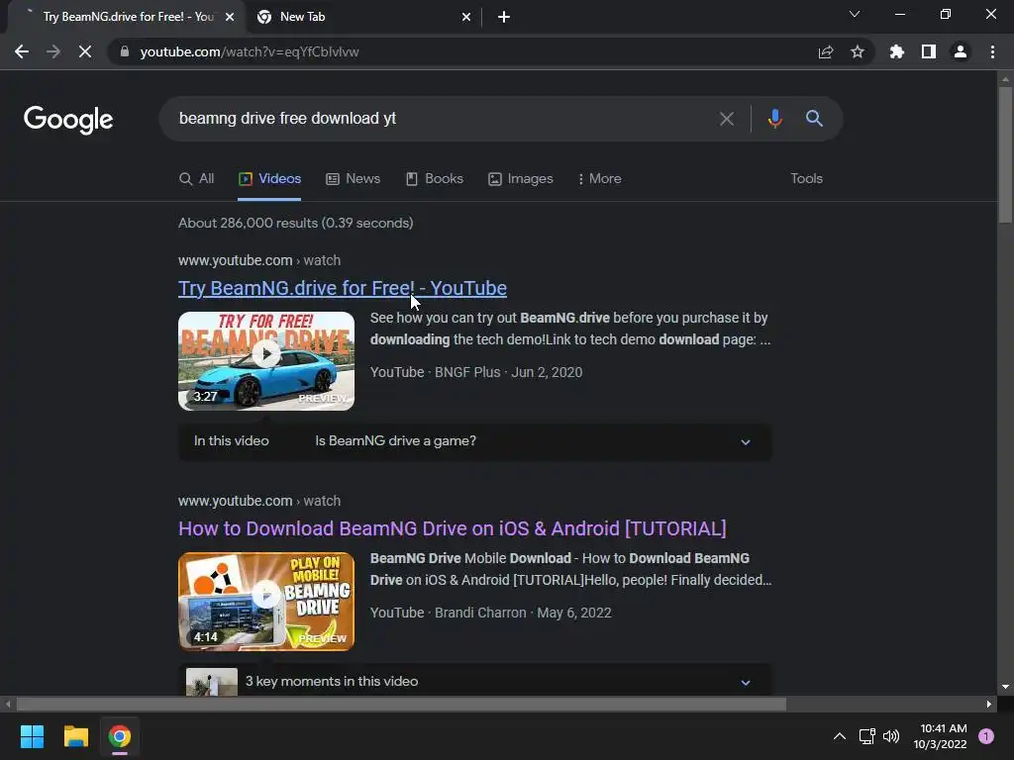Click the scroll down arrow on vertical scrollbar
1014x760 pixels.
1005,687
